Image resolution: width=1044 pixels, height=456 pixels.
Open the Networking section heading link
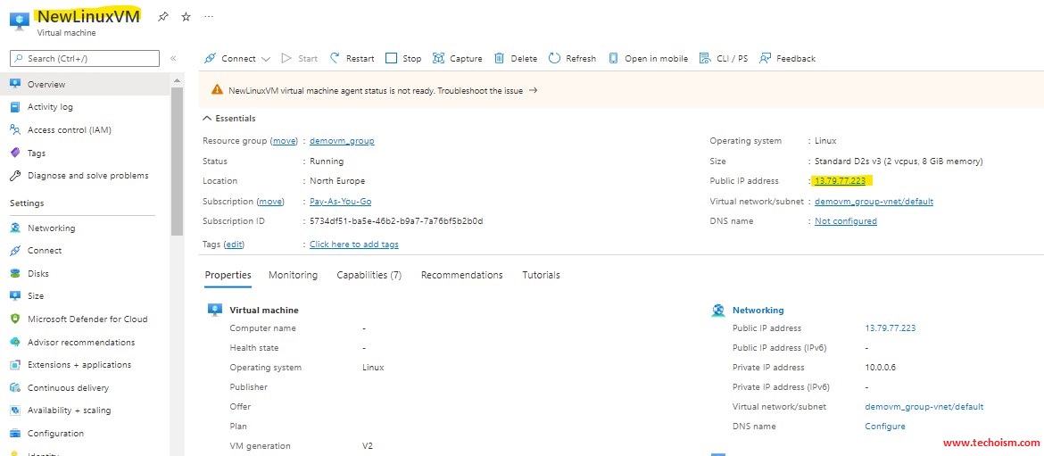pyautogui.click(x=758, y=311)
